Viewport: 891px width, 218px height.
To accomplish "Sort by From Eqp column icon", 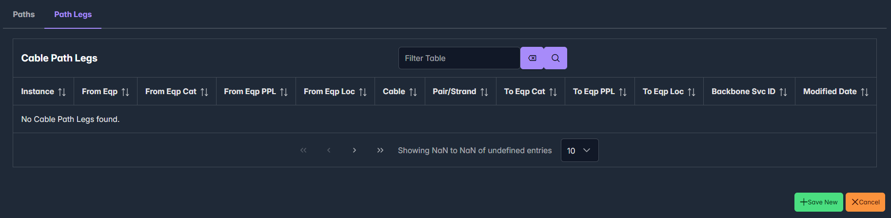I will (x=125, y=92).
